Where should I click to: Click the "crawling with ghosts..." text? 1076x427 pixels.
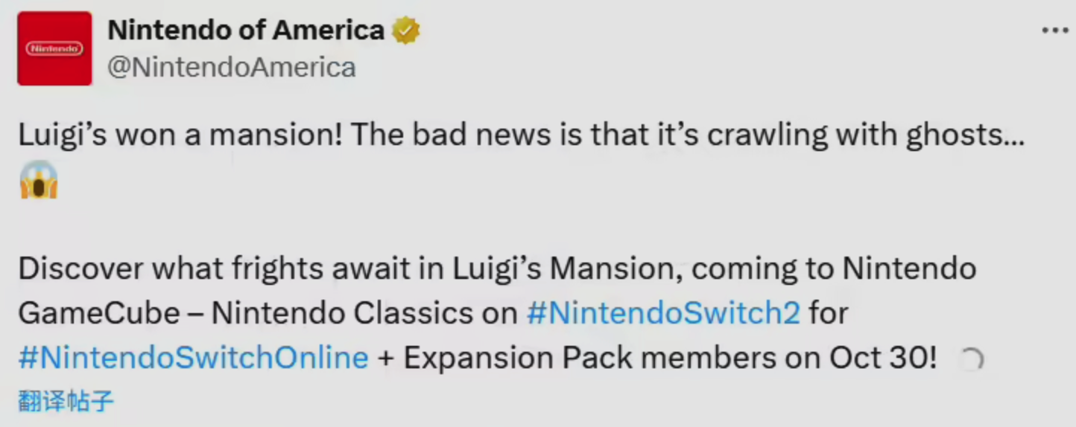(864, 135)
